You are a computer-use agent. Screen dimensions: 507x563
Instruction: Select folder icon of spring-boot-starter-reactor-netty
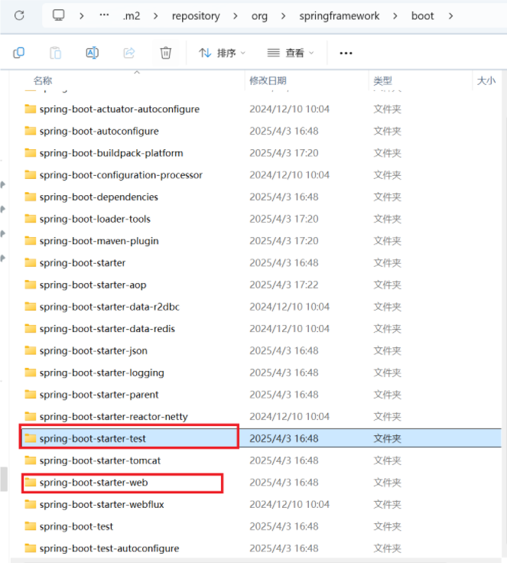click(x=30, y=416)
